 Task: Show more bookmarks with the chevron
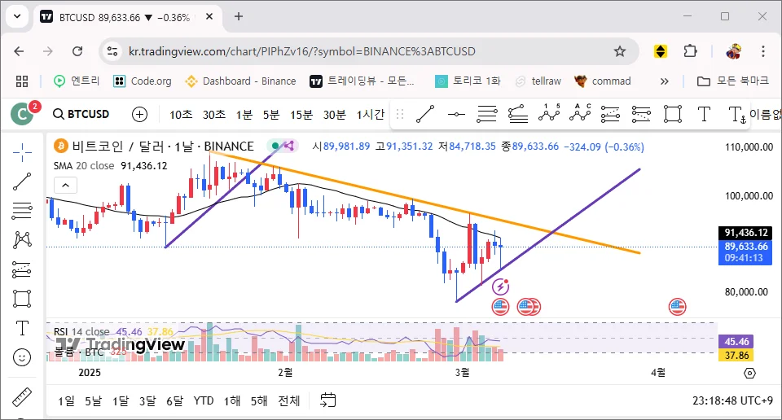pyautogui.click(x=665, y=81)
